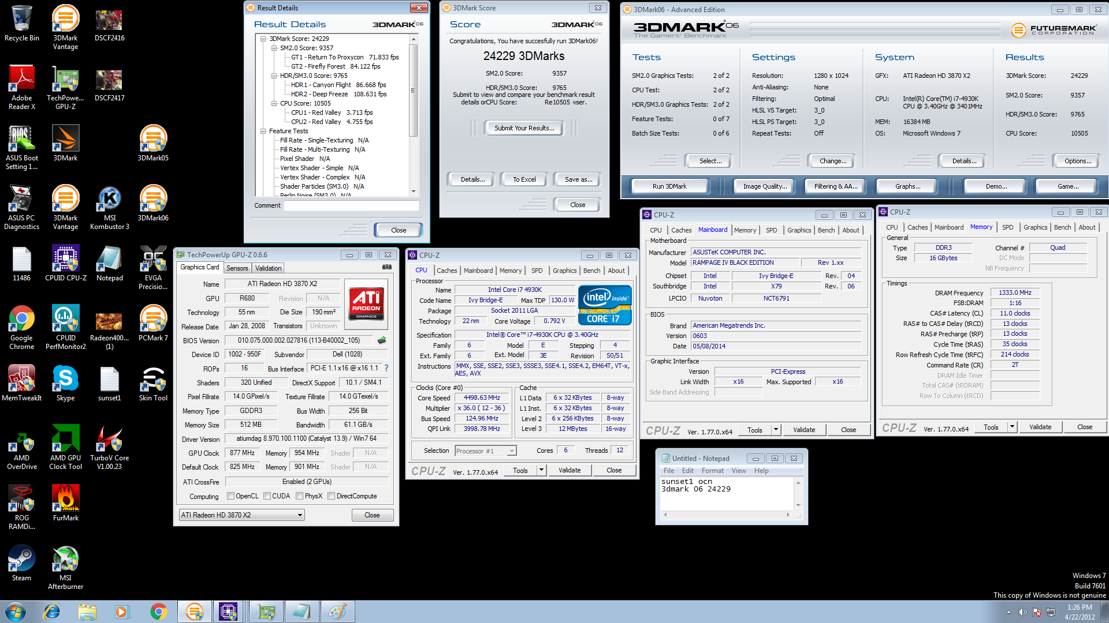This screenshot has width=1109, height=623.
Task: Click the Intel Core i7 logo in CPU-Z
Action: click(x=605, y=305)
